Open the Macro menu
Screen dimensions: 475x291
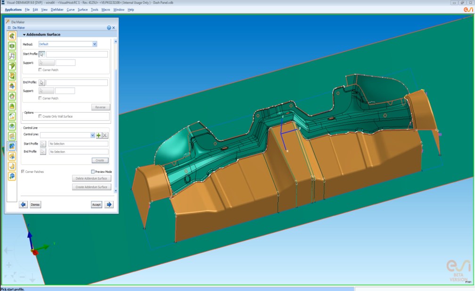point(106,10)
